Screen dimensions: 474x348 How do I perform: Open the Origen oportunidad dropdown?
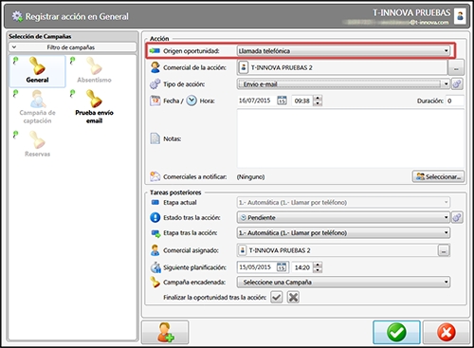pyautogui.click(x=343, y=50)
